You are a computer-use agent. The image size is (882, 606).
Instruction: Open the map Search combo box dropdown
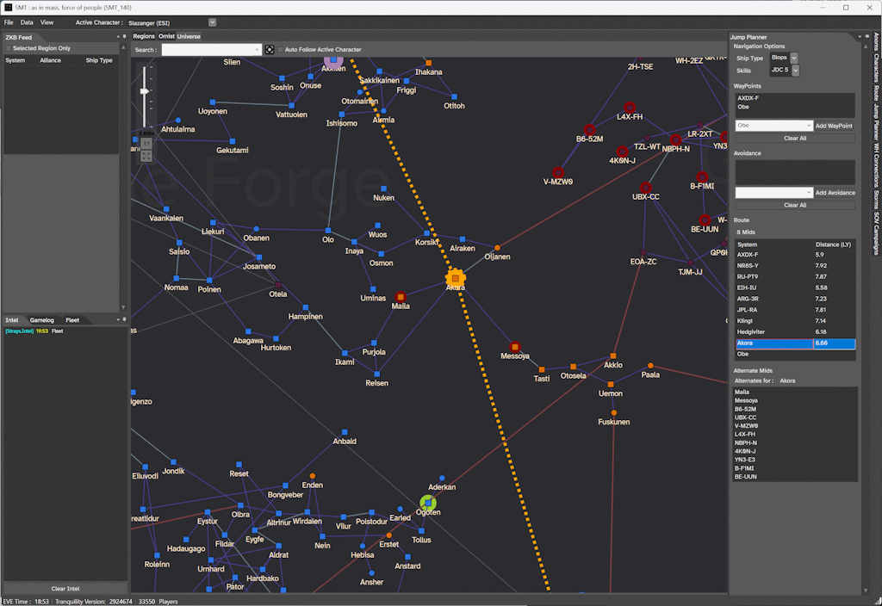257,49
